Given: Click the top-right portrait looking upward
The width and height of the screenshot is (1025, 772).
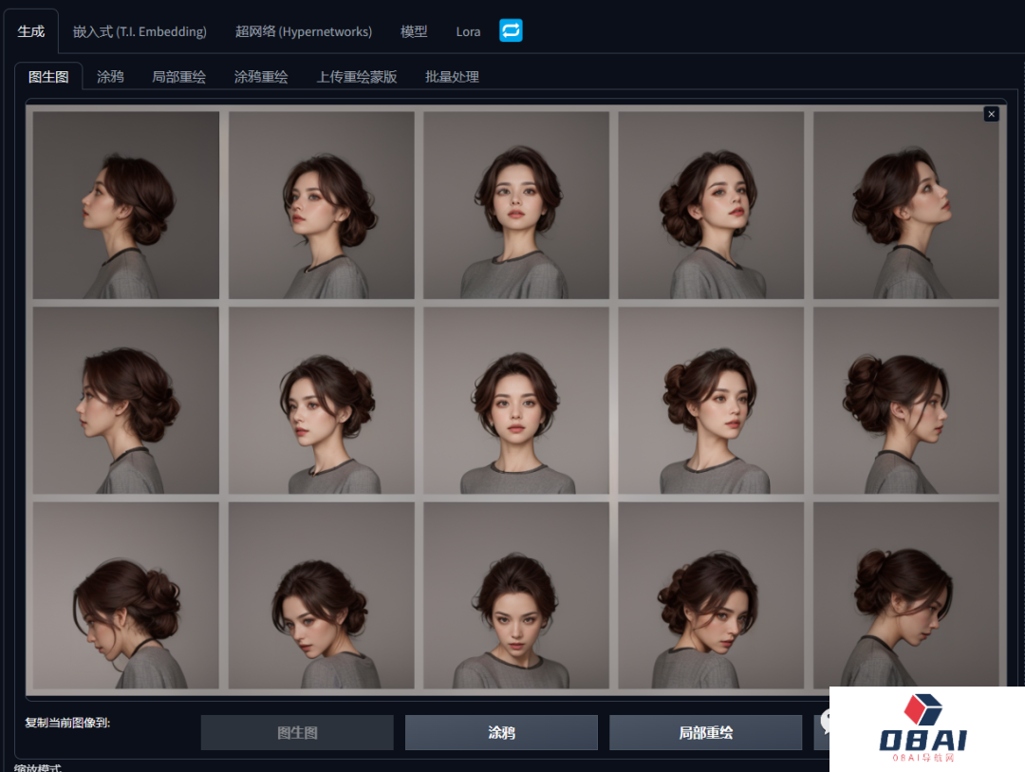Looking at the screenshot, I should (905, 205).
